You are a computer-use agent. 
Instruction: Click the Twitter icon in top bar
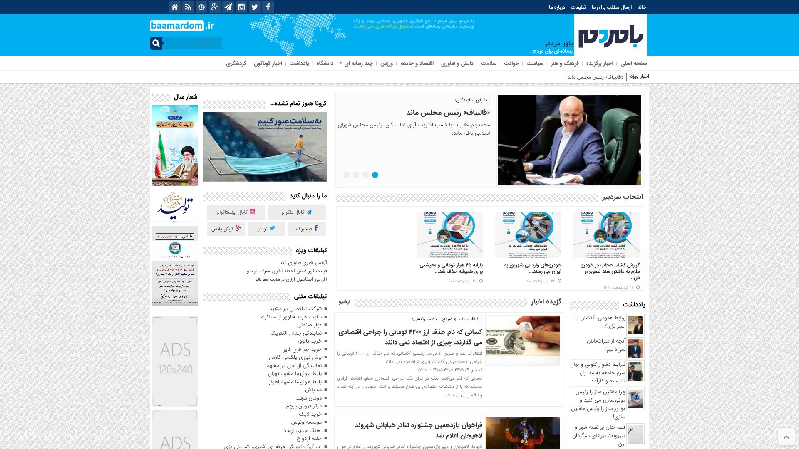coord(255,7)
